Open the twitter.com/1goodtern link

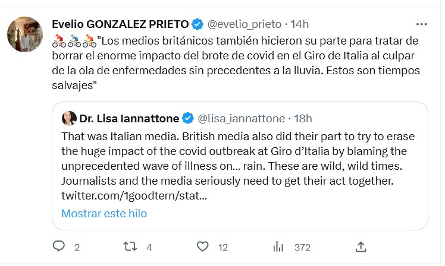click(134, 195)
